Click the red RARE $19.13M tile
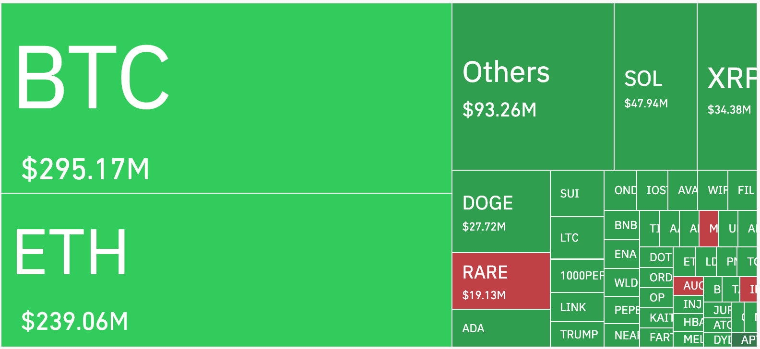 click(501, 281)
